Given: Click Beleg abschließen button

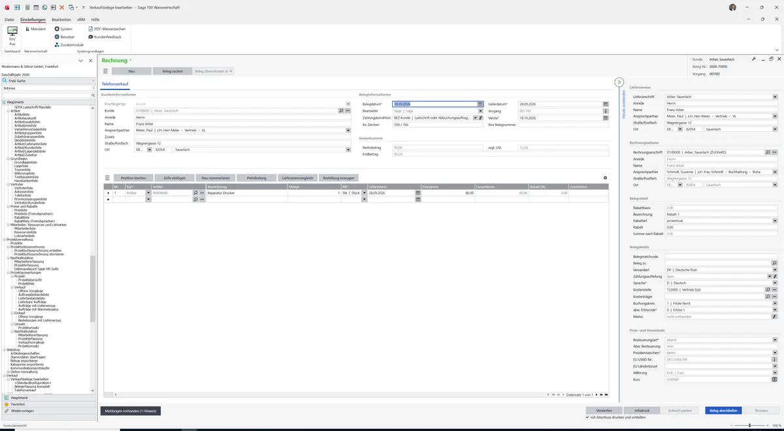Looking at the screenshot, I should pyautogui.click(x=723, y=410).
